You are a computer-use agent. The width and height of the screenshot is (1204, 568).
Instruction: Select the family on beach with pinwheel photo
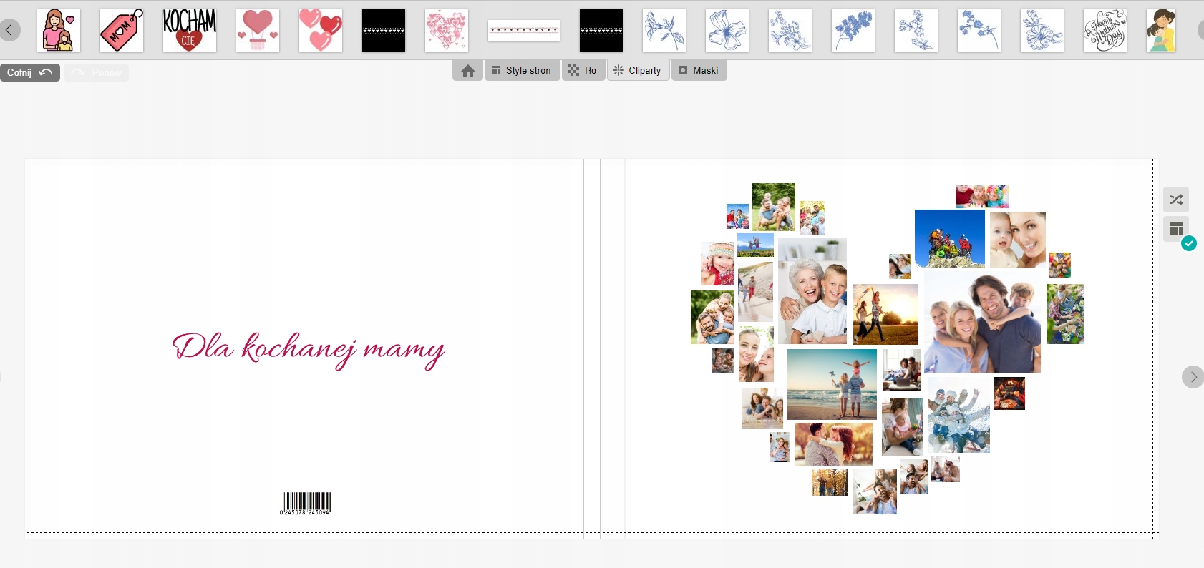(x=832, y=384)
